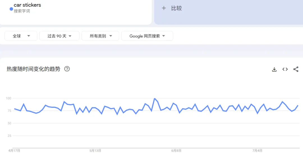Click the 25 y-axis value
303x154 pixels.
pyautogui.click(x=10, y=136)
